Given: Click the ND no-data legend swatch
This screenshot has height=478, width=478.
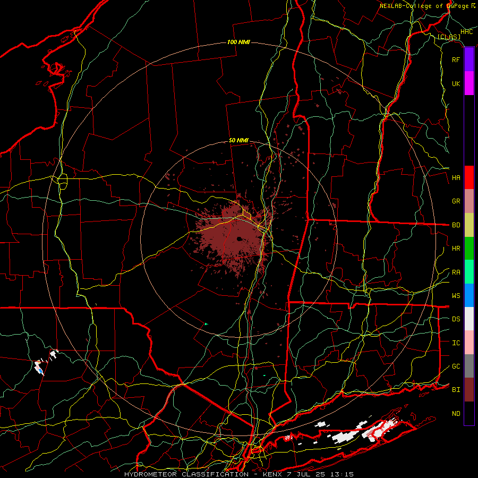Looking at the screenshot, I should (x=469, y=413).
